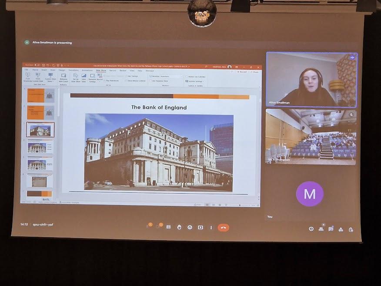The image size is (381, 286).
Task: Select the fifth slide thumbnail
Action: tap(40, 164)
